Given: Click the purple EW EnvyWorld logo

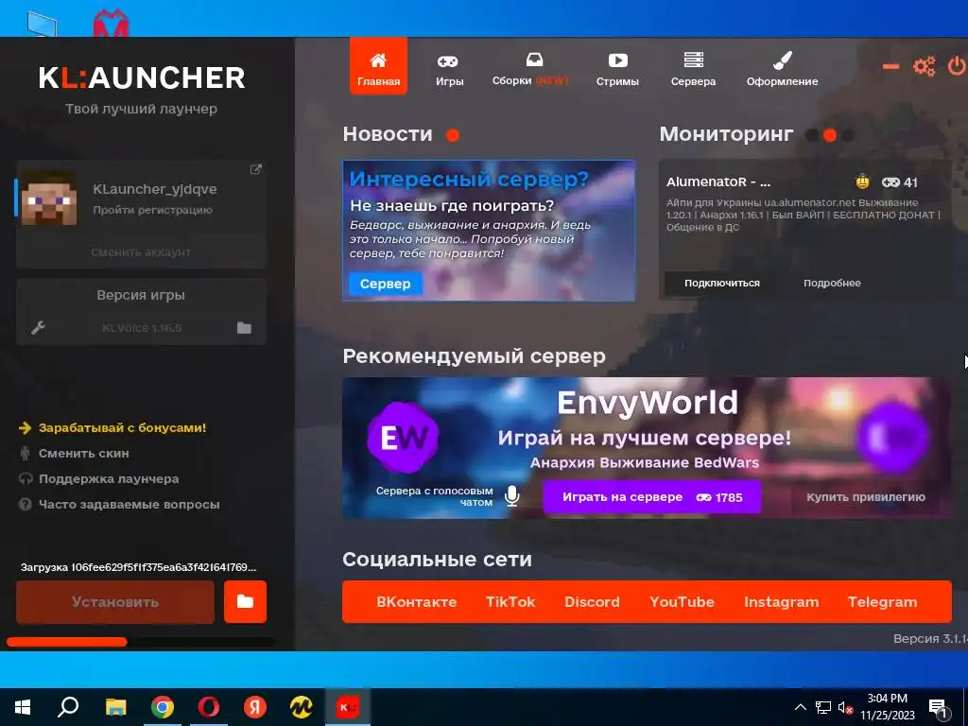Looking at the screenshot, I should [403, 438].
